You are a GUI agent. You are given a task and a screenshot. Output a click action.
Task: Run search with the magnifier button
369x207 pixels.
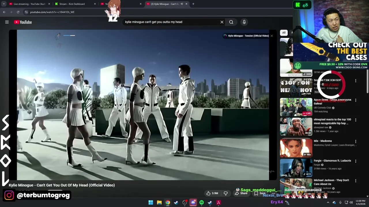click(231, 22)
